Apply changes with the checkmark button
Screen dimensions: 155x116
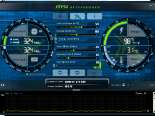coord(95,73)
